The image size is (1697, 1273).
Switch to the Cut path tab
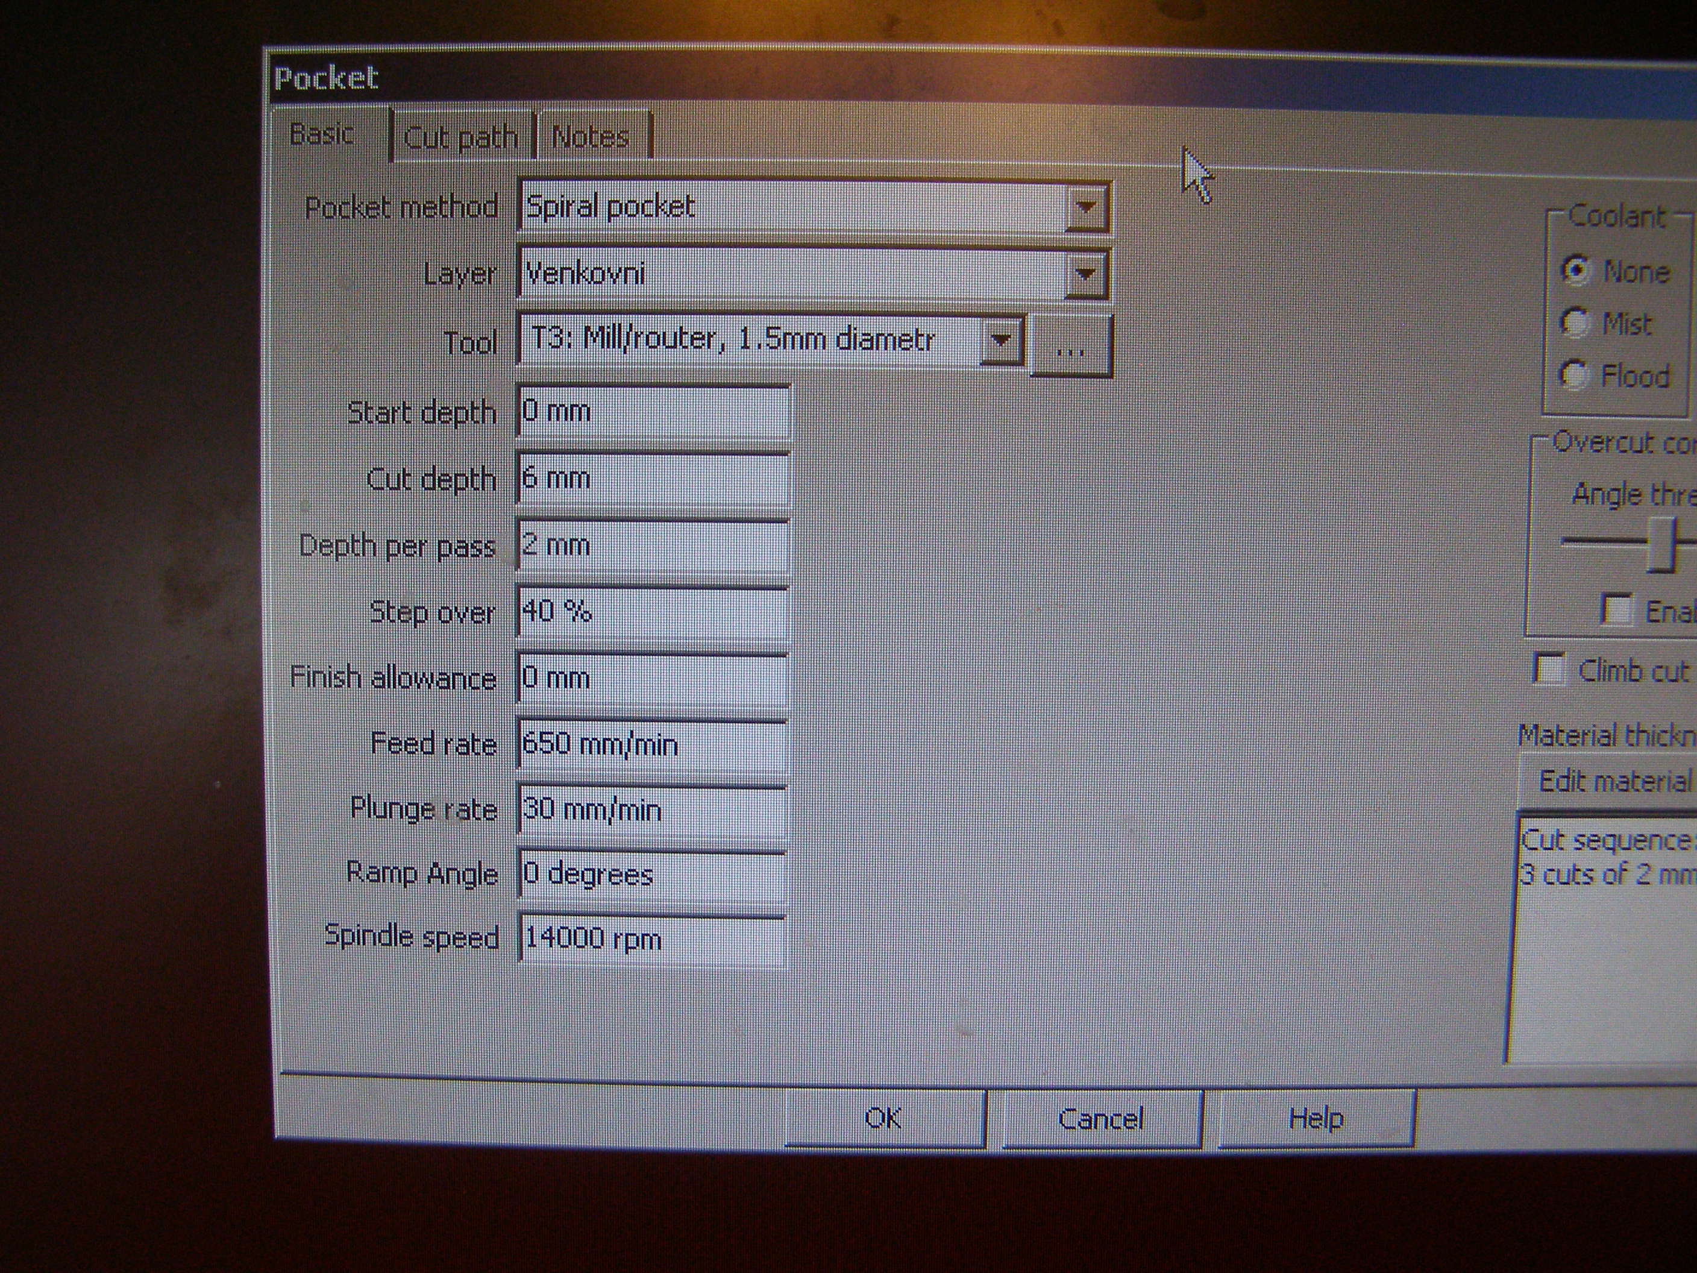[x=460, y=137]
